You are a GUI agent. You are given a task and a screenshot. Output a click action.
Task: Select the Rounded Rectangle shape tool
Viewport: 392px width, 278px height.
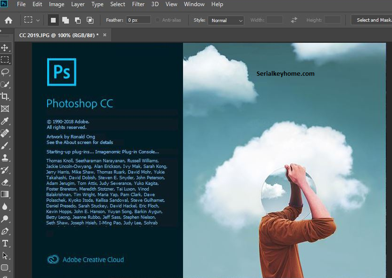click(5, 268)
